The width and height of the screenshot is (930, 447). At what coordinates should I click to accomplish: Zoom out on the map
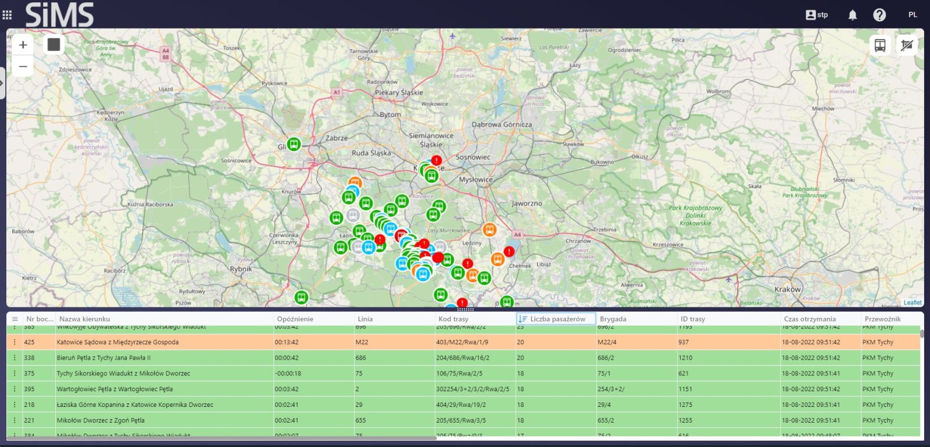tap(23, 66)
